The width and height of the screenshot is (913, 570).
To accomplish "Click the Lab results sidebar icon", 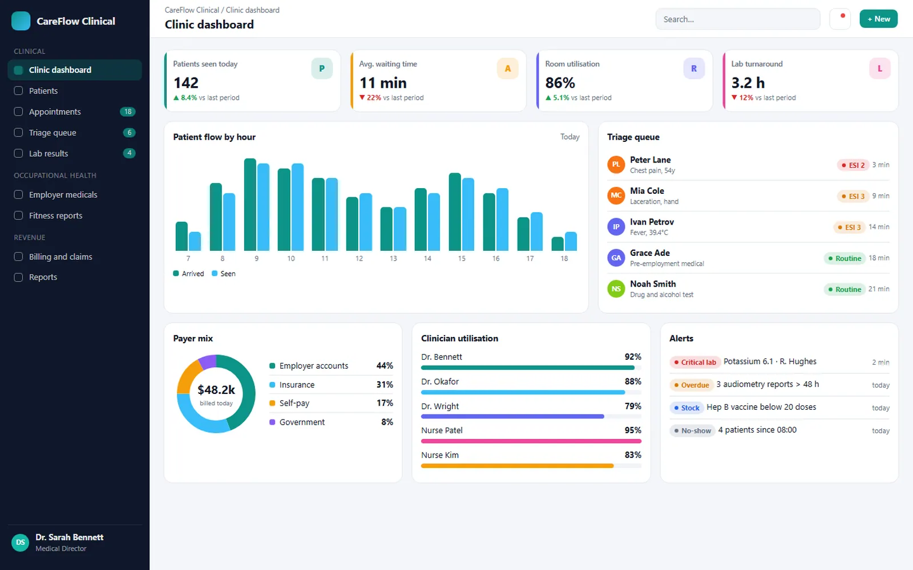I will [18, 153].
